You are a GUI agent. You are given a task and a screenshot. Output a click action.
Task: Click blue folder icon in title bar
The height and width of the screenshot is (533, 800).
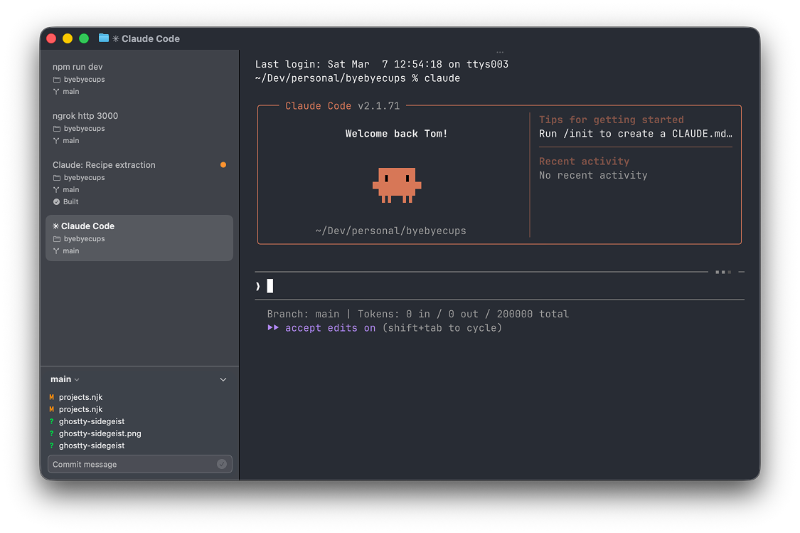pos(104,38)
